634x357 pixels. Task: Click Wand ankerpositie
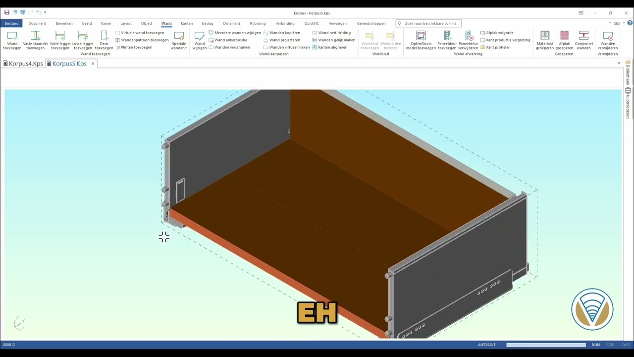[227, 40]
